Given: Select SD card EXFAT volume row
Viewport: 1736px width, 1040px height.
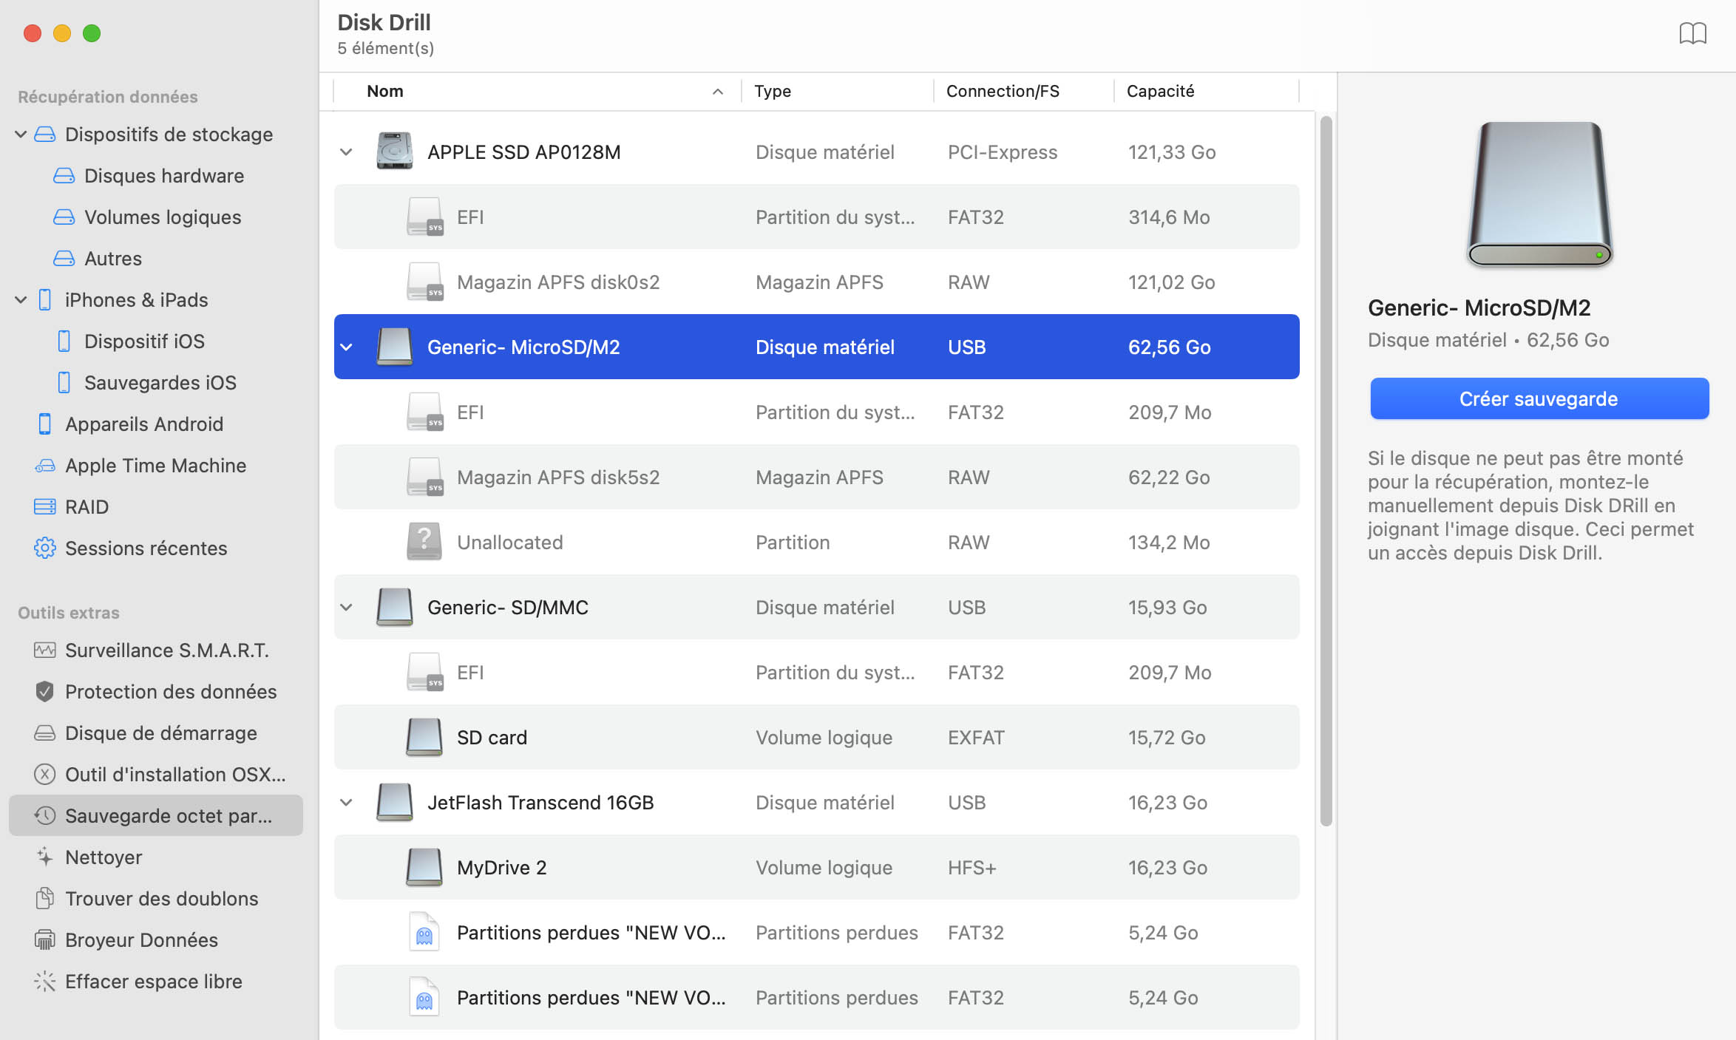Looking at the screenshot, I should (x=816, y=738).
